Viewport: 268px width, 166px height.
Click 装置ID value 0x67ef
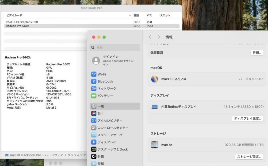point(51,84)
